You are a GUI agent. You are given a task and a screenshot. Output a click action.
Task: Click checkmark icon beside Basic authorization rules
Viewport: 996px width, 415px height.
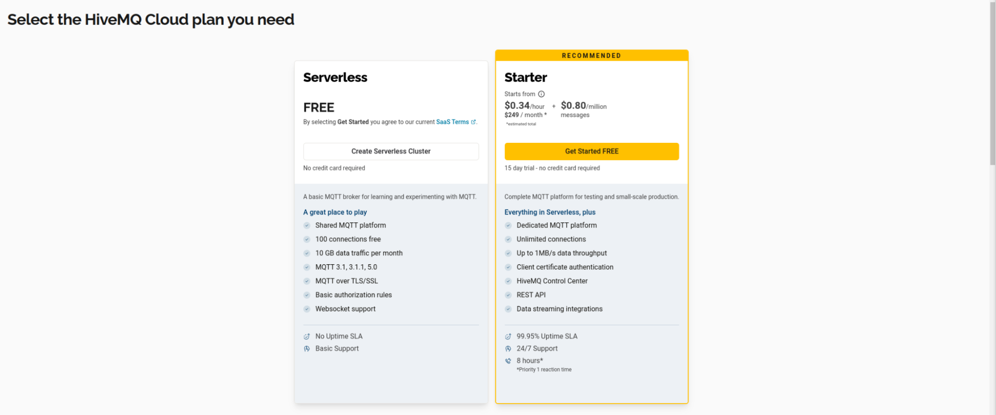pyautogui.click(x=307, y=295)
